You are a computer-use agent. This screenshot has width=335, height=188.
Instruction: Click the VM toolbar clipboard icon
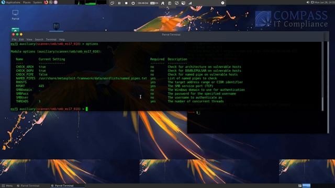pyautogui.click(x=170, y=3)
